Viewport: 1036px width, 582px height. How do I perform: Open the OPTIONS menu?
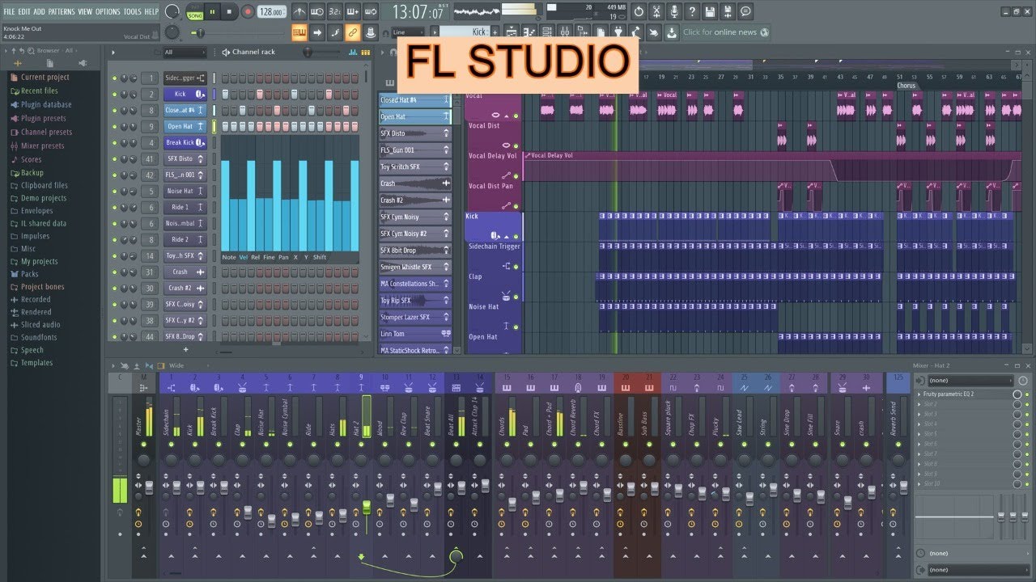coord(108,11)
